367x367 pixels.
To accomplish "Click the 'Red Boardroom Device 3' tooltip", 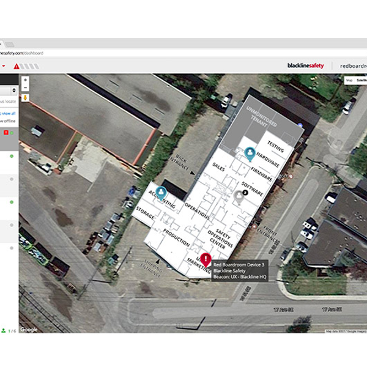I will click(x=239, y=265).
